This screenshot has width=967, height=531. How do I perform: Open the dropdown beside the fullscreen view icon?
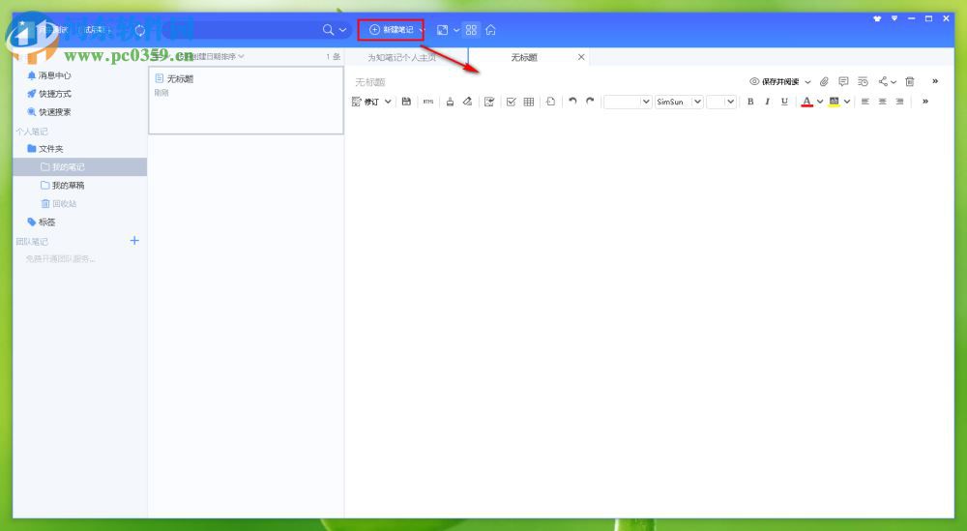pos(456,30)
